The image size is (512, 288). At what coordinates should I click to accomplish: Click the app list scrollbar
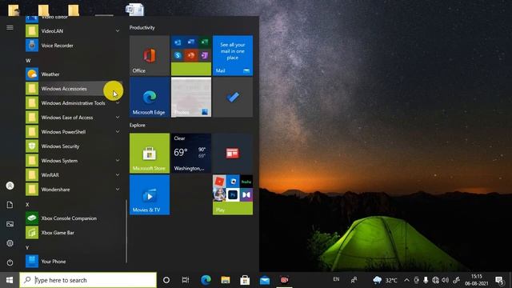(126, 231)
